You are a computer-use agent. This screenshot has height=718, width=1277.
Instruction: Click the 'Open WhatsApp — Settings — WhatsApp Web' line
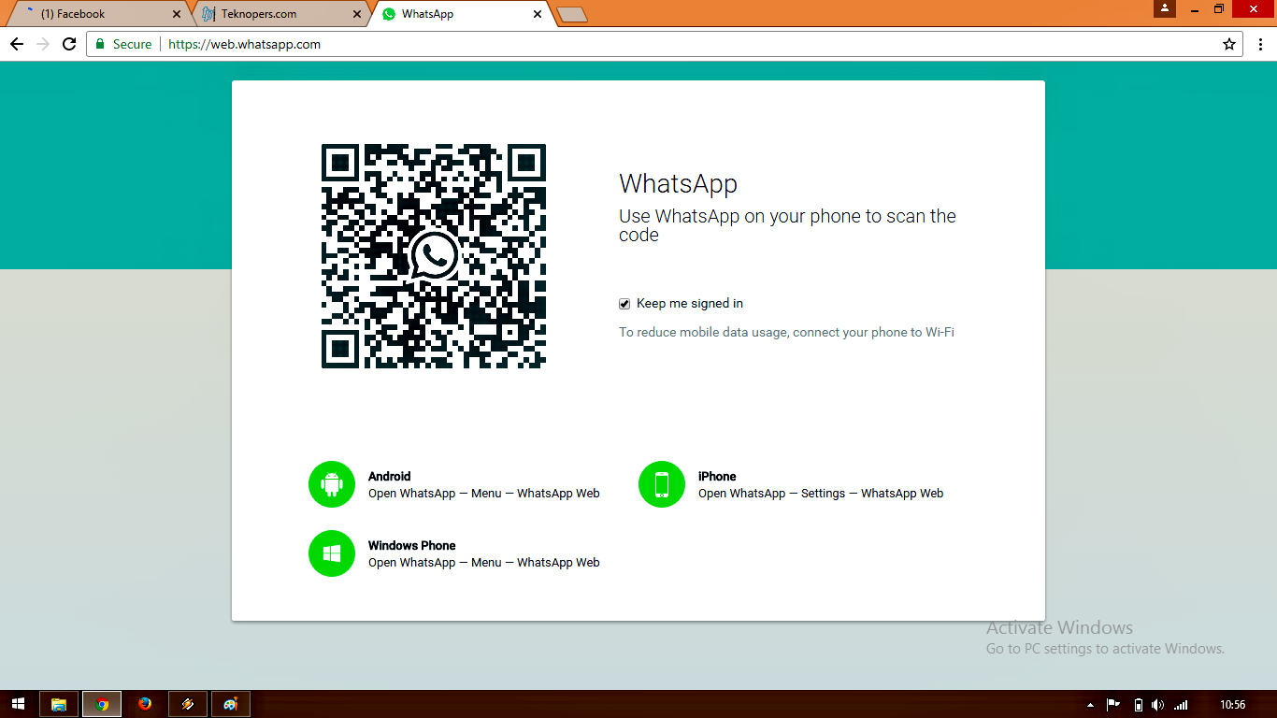point(821,494)
